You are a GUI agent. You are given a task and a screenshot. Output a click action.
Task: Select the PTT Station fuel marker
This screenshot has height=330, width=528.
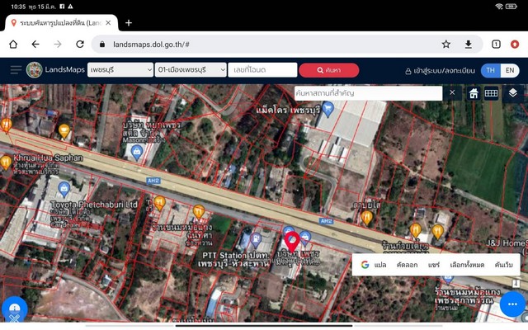[x=256, y=239]
